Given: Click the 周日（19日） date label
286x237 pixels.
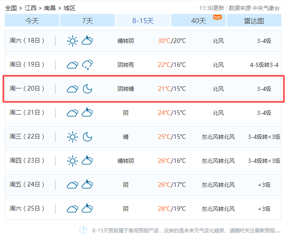Looking at the screenshot, I should tap(27, 65).
